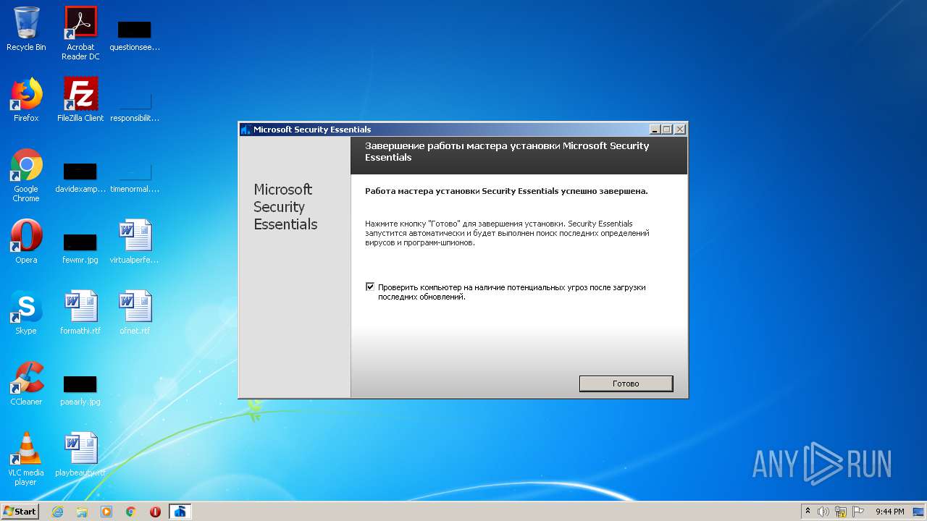
Task: Minimize the Microsoft Security Essentials window
Action: 655,130
